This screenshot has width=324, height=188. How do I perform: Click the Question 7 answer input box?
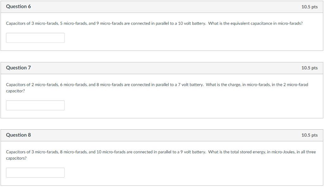pos(35,105)
